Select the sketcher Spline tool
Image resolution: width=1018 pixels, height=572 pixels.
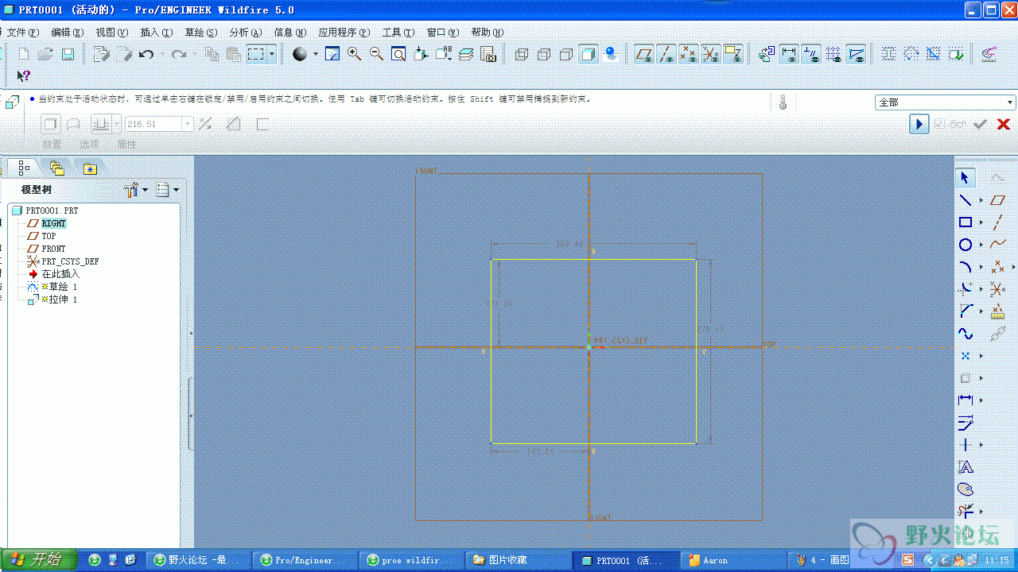point(965,334)
